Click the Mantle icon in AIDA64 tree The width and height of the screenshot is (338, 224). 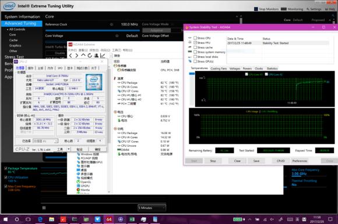(x=79, y=190)
